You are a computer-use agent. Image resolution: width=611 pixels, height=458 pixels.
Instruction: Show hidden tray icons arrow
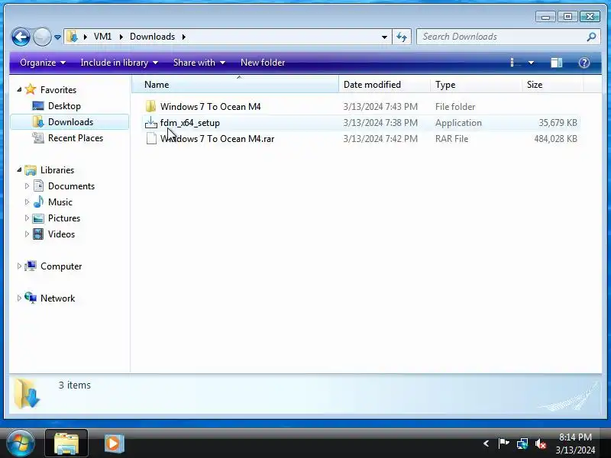(486, 443)
